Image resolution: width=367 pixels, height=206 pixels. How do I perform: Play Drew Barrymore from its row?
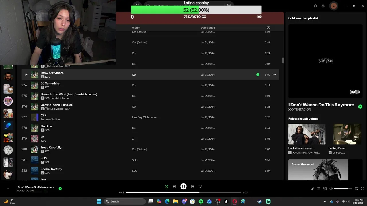click(26, 75)
